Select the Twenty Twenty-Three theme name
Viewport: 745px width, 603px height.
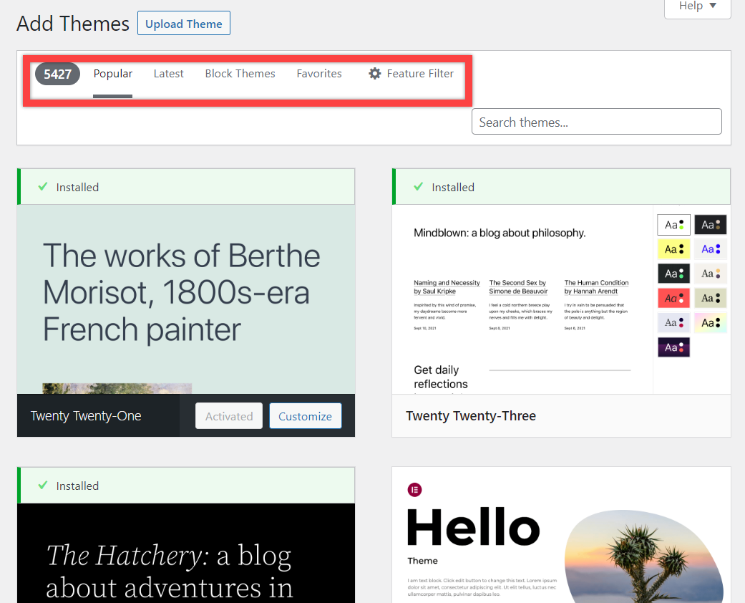[471, 416]
